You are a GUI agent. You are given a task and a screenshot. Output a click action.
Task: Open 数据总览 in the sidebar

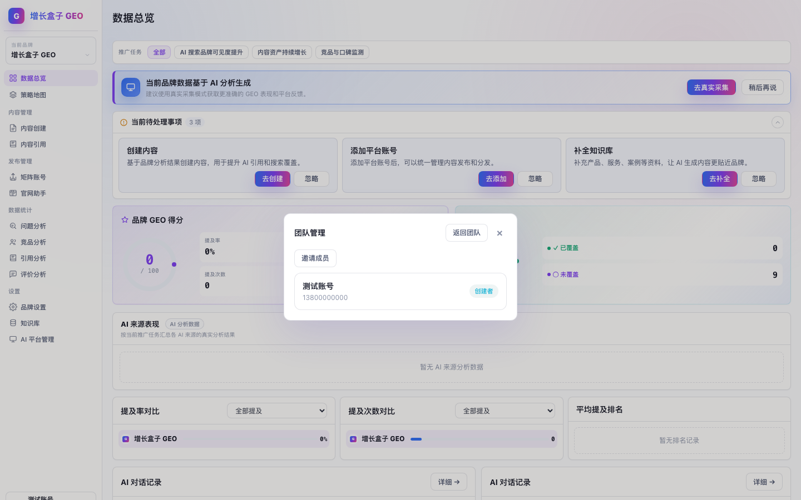click(x=51, y=78)
